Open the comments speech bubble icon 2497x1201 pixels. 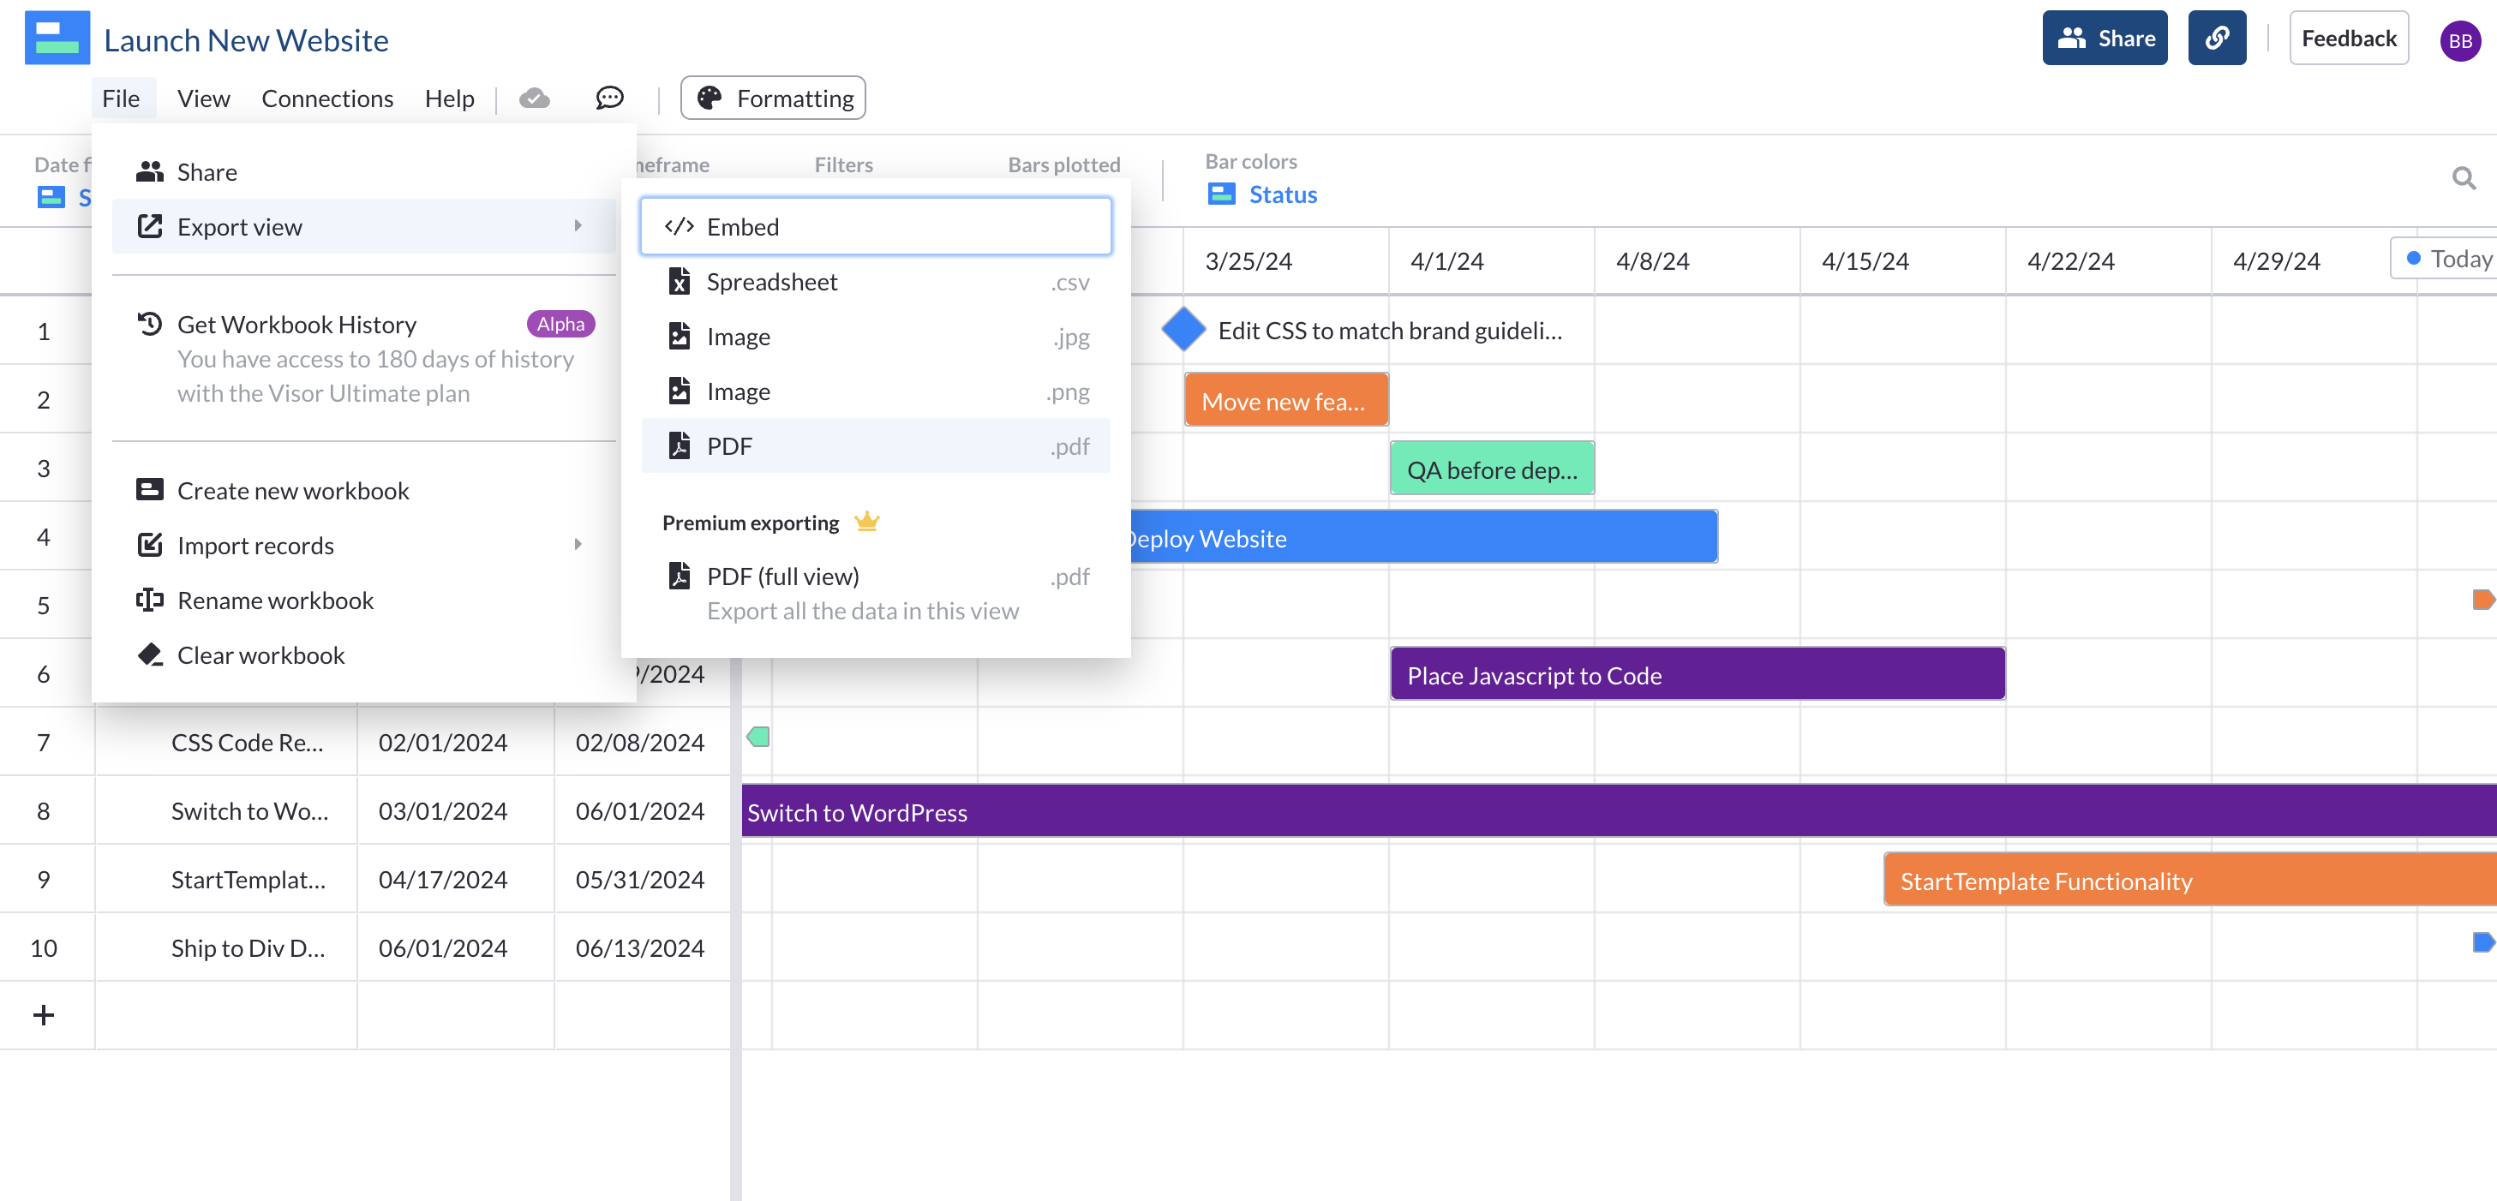click(x=608, y=98)
